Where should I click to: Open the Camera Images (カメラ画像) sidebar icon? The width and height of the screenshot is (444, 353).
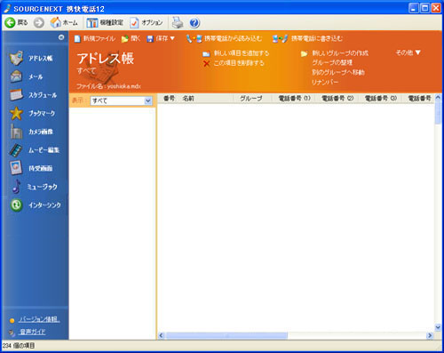tap(16, 132)
